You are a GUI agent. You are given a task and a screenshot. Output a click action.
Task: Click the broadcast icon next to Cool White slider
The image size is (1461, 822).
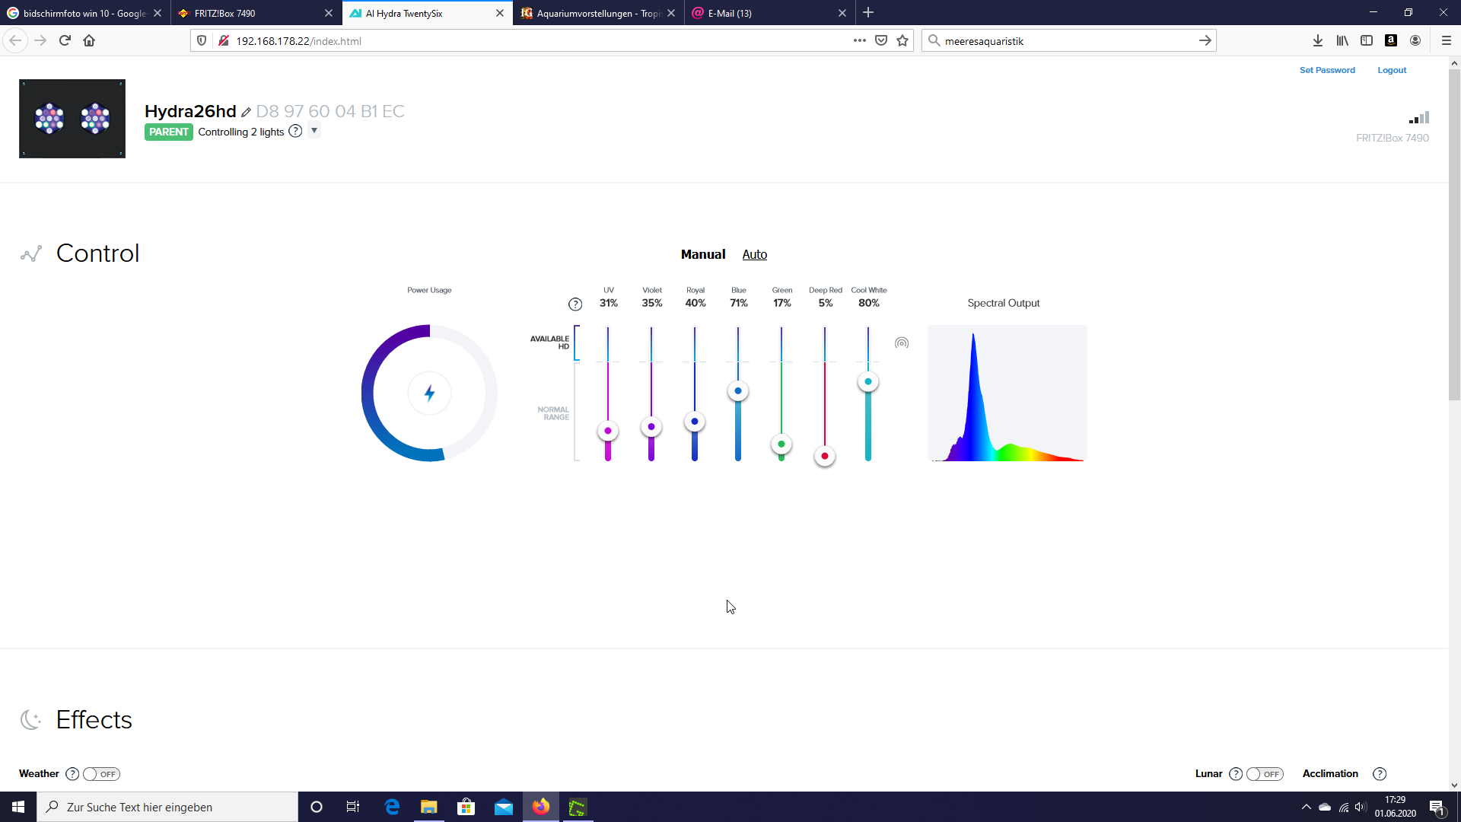902,343
